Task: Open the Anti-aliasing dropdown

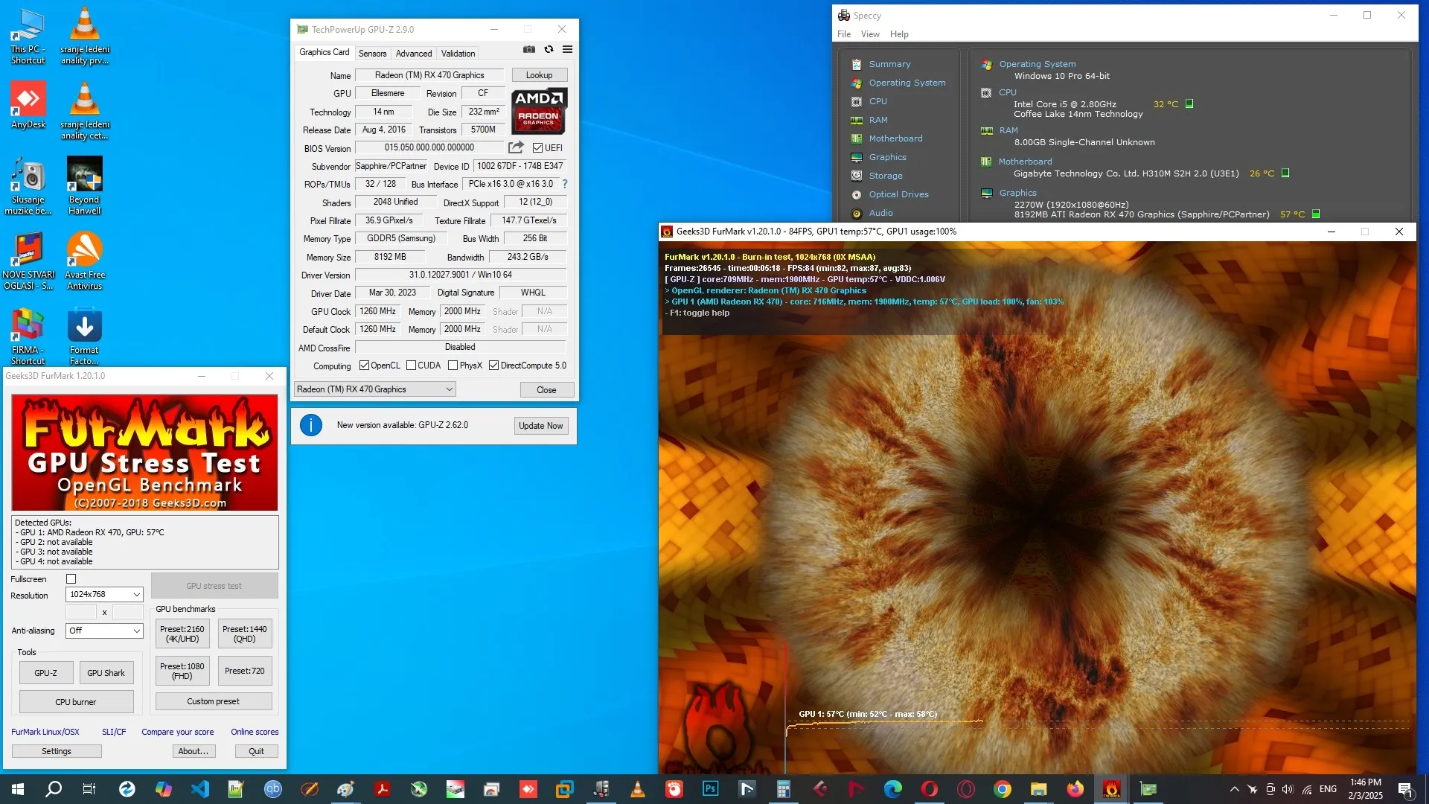Action: [104, 631]
